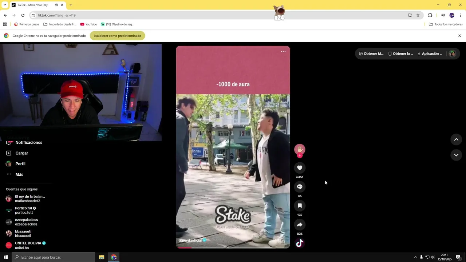Image resolution: width=466 pixels, height=262 pixels.
Task: Click the address bar URL
Action: tap(57, 15)
